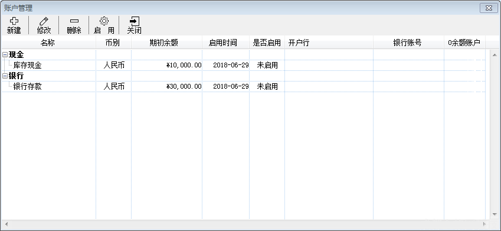This screenshot has height=231, width=501.
Task: Click the 关闭 exit icon
Action: (134, 21)
